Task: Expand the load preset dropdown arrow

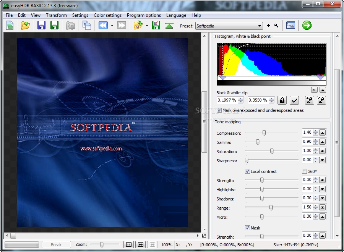Action: pos(147,26)
